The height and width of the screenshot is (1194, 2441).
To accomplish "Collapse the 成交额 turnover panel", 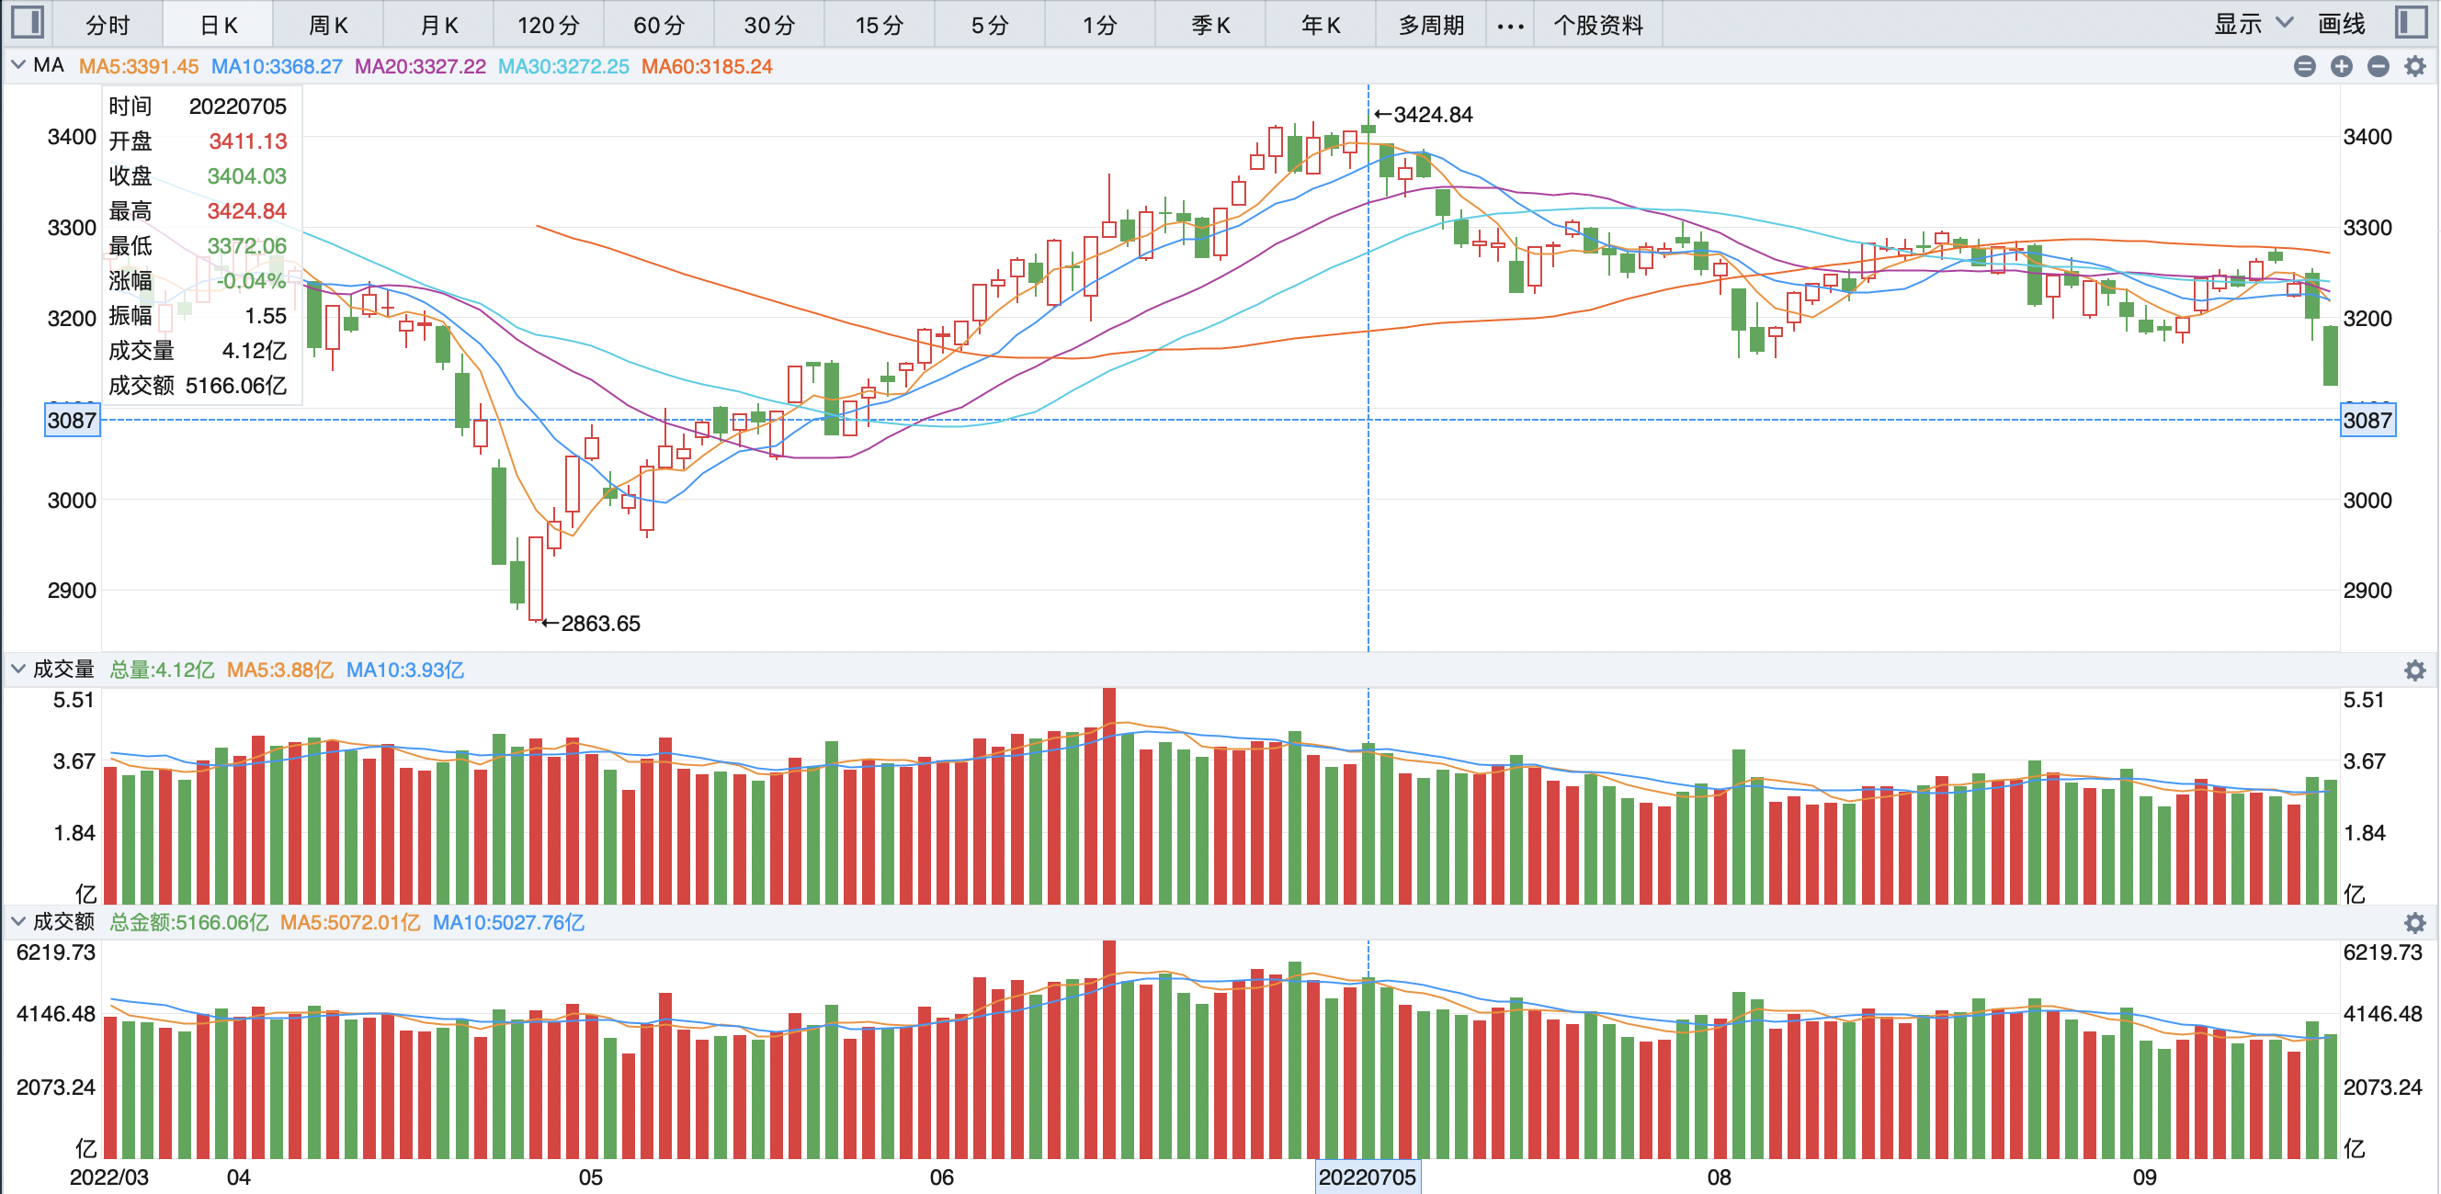I will click(x=18, y=921).
